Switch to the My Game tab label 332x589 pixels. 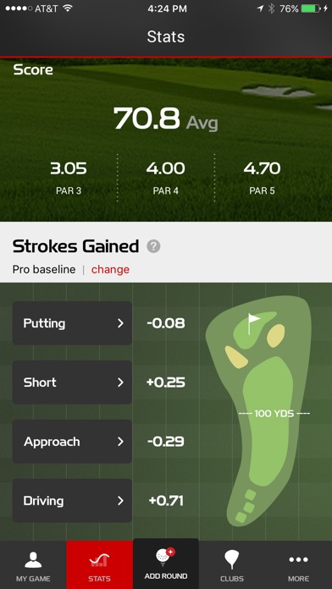pos(33,579)
